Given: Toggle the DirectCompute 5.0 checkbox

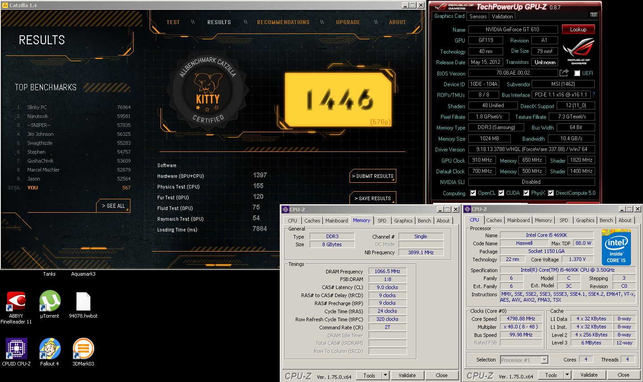Looking at the screenshot, I should click(x=551, y=193).
